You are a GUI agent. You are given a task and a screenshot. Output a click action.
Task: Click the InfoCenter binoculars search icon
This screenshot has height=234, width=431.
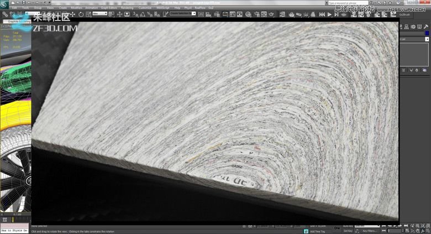372,3
